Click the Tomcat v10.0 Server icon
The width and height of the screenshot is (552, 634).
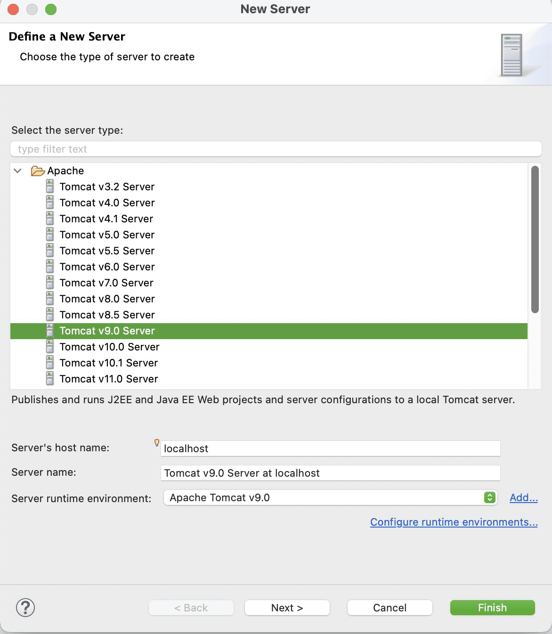point(50,347)
